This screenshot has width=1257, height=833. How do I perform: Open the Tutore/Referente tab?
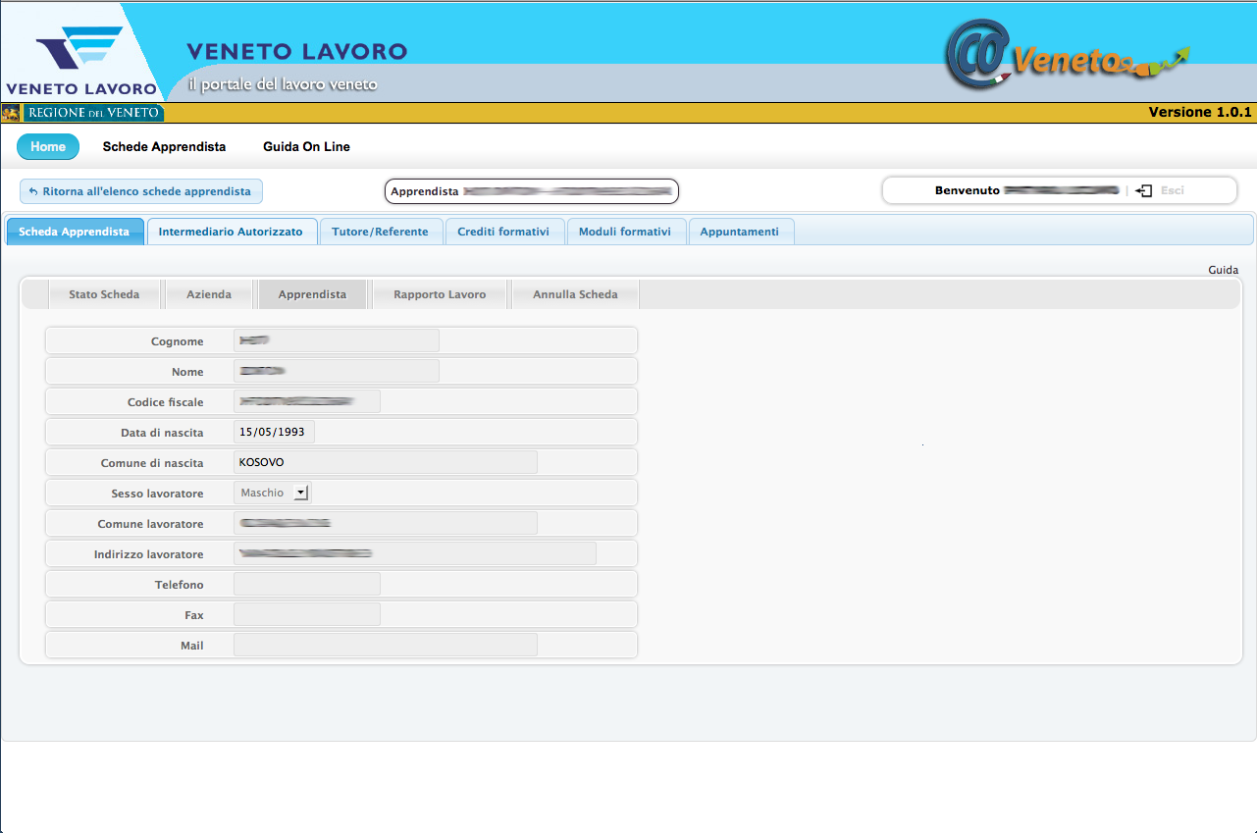tap(380, 233)
